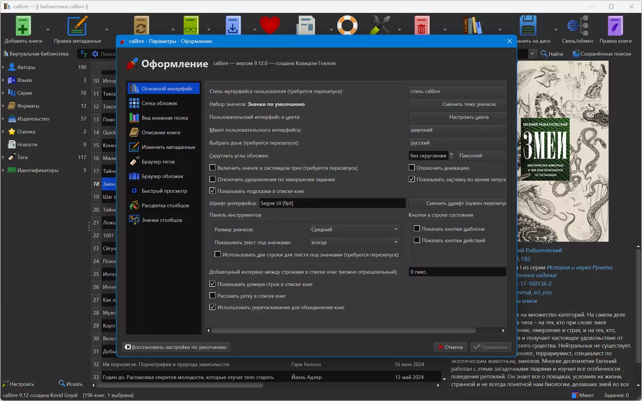Click the Отмена cancel button

[450, 347]
